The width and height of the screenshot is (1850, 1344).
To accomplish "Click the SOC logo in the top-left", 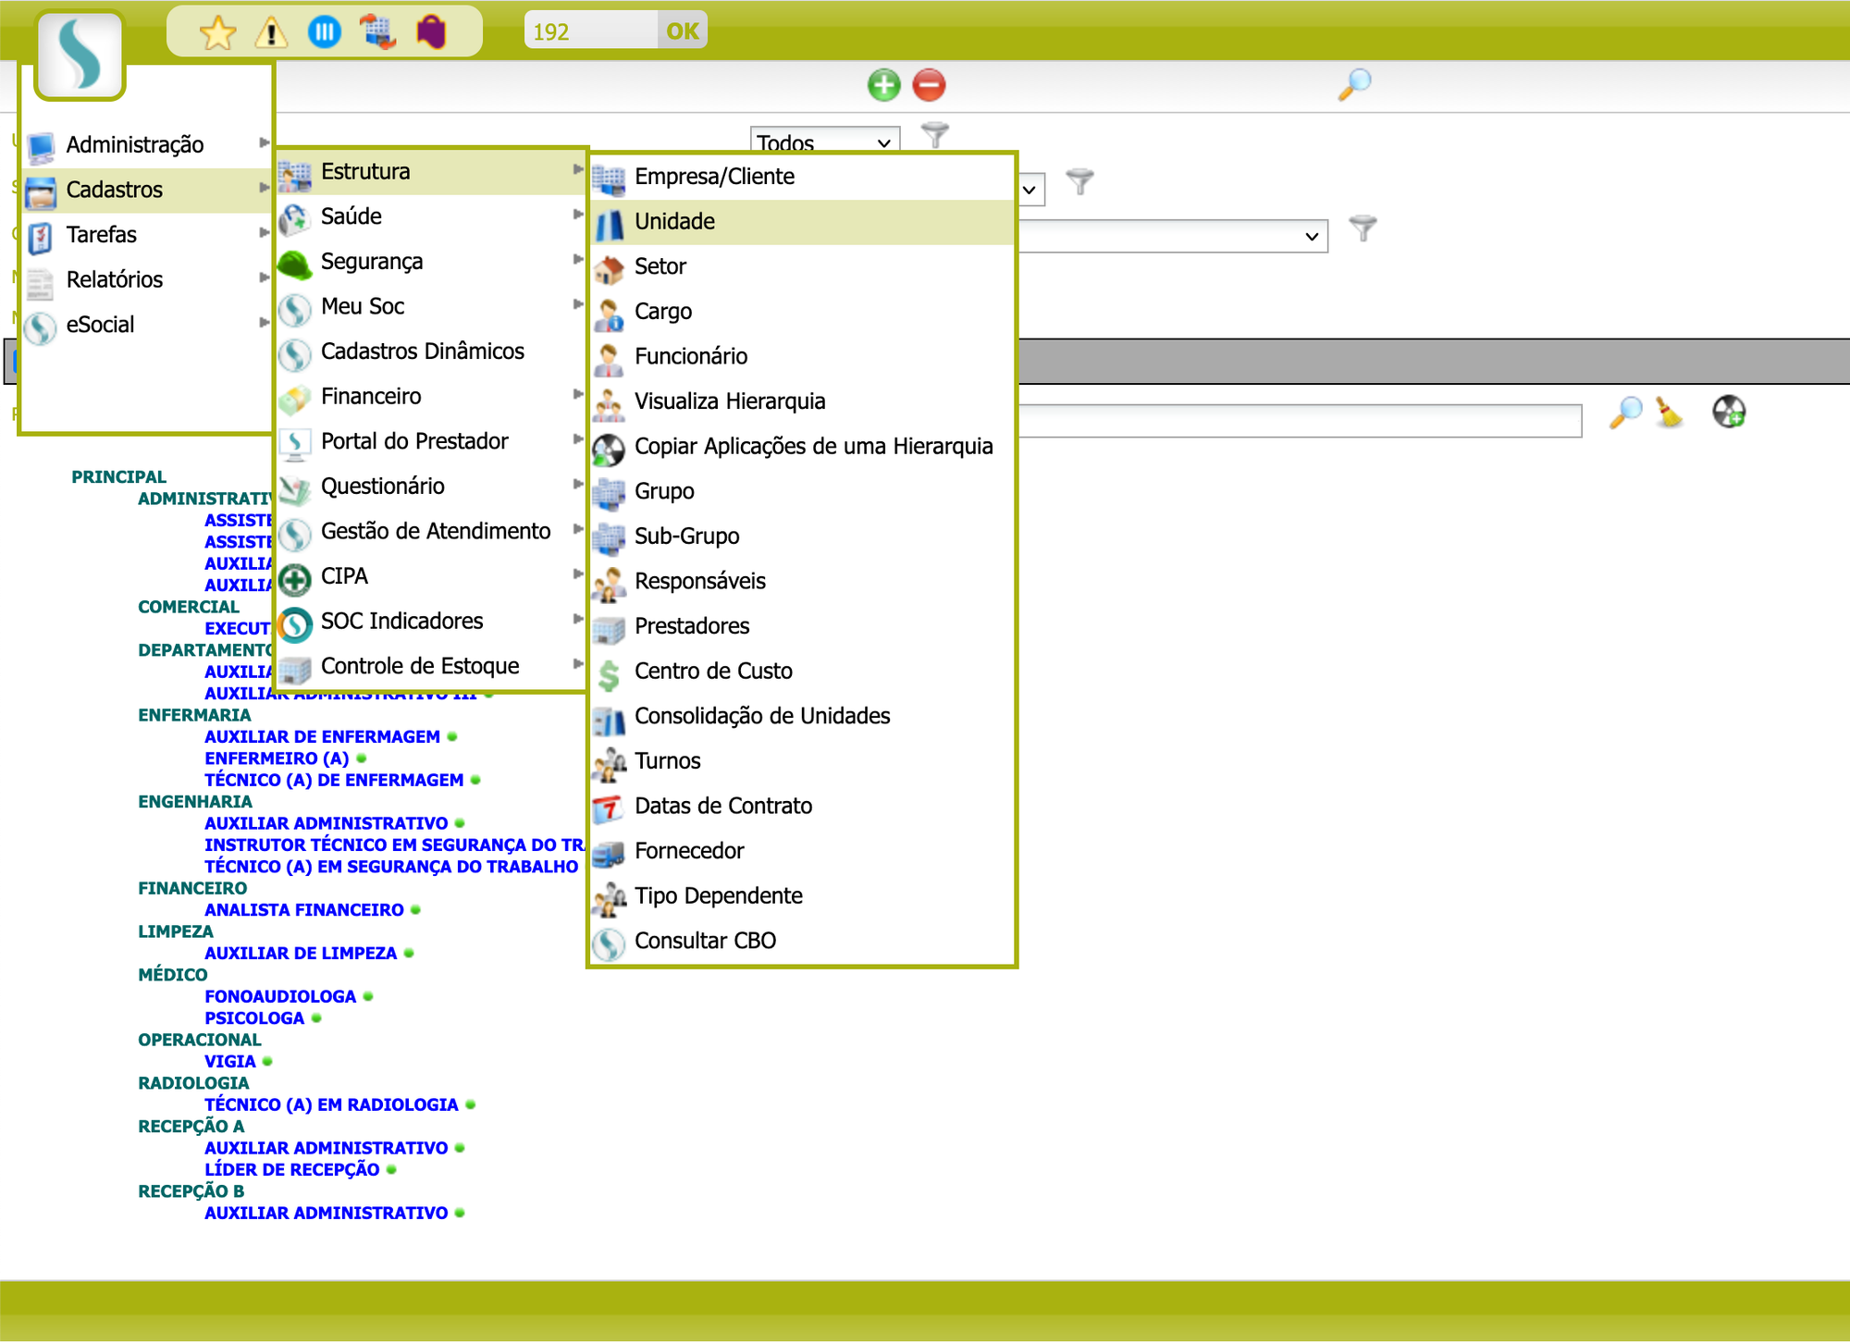I will click(x=80, y=55).
